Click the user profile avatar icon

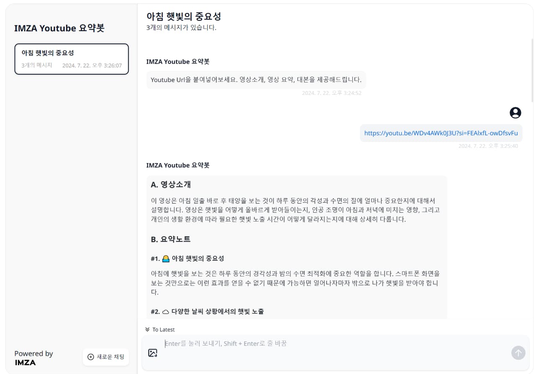(x=515, y=113)
